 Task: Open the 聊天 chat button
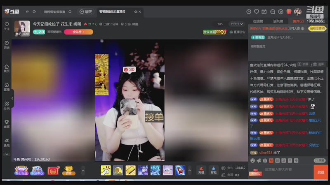click(x=86, y=12)
